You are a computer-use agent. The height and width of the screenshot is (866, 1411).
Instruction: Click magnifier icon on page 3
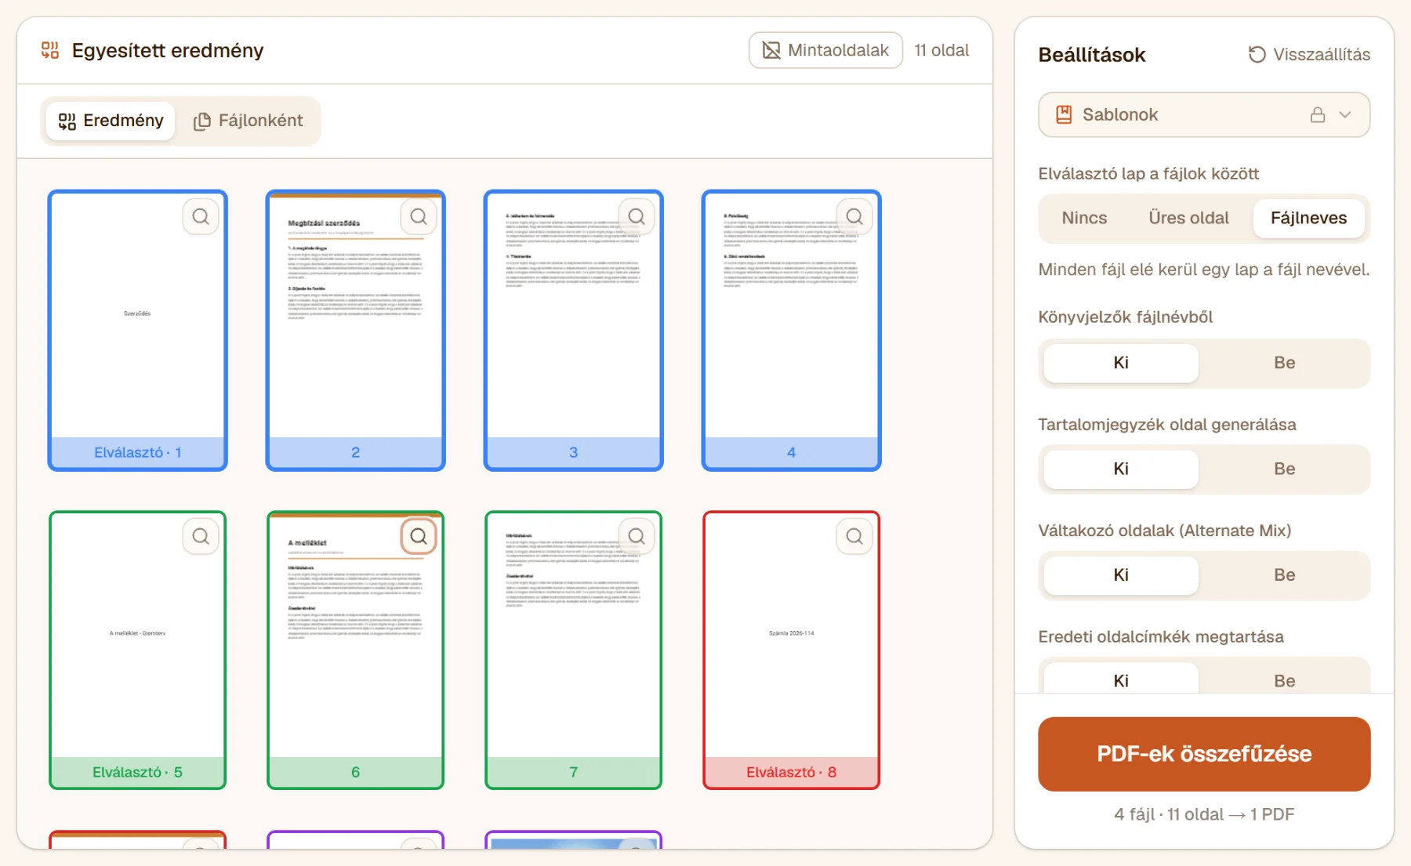coord(637,216)
